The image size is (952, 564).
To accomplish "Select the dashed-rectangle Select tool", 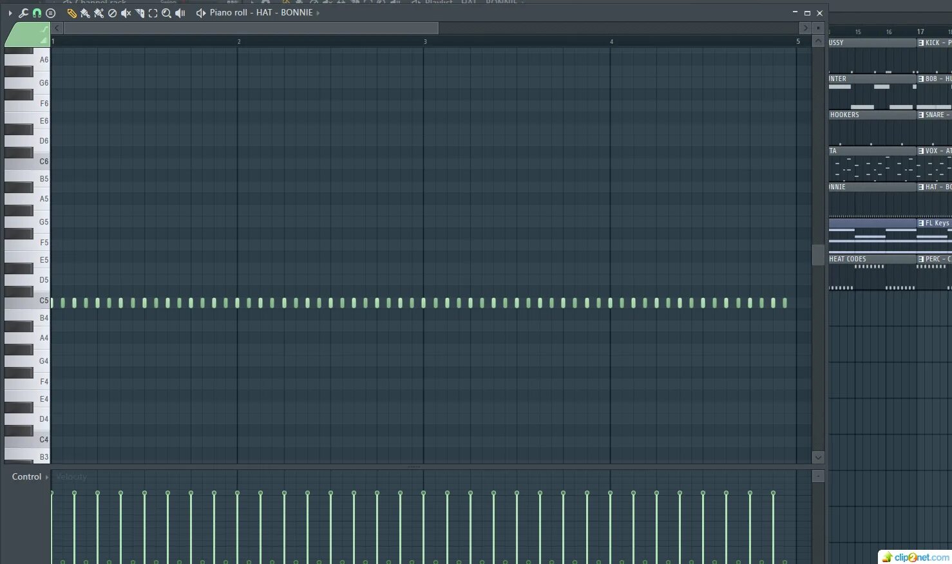I will coord(153,13).
